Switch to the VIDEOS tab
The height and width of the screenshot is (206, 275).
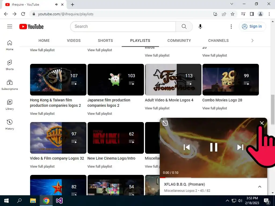[74, 41]
